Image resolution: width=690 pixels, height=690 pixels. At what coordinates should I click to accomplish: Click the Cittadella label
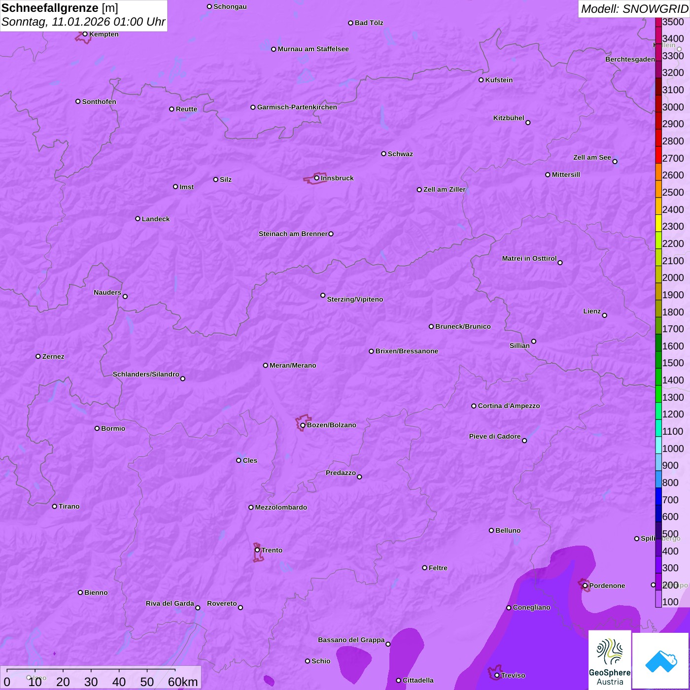point(418,680)
